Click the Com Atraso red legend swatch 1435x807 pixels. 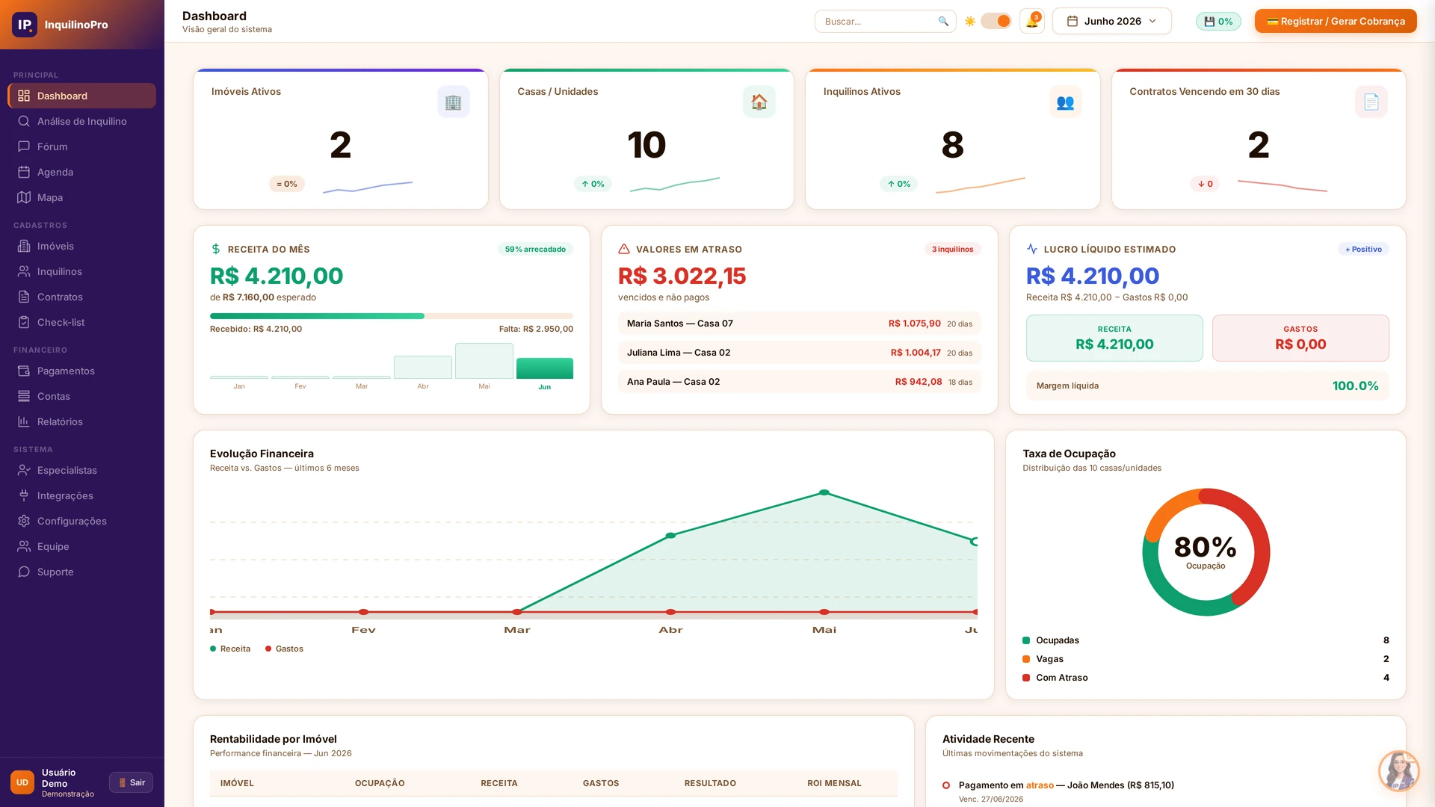pyautogui.click(x=1026, y=678)
